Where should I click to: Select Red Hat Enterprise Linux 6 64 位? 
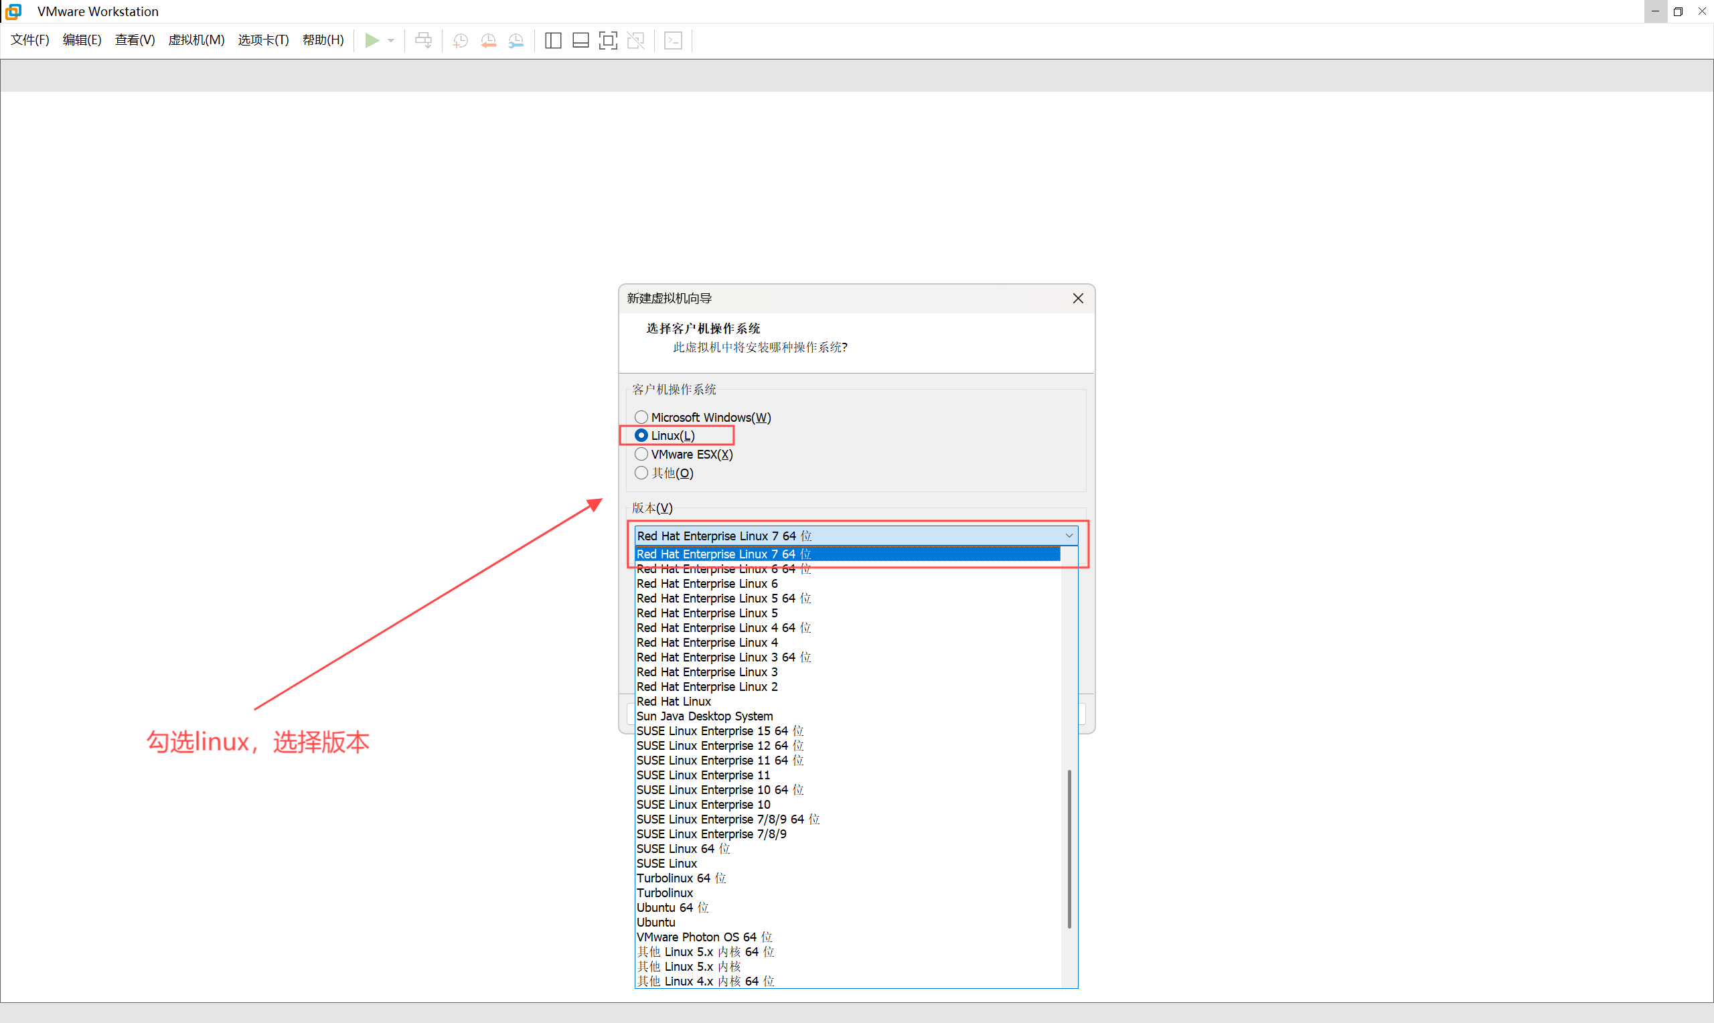[723, 569]
